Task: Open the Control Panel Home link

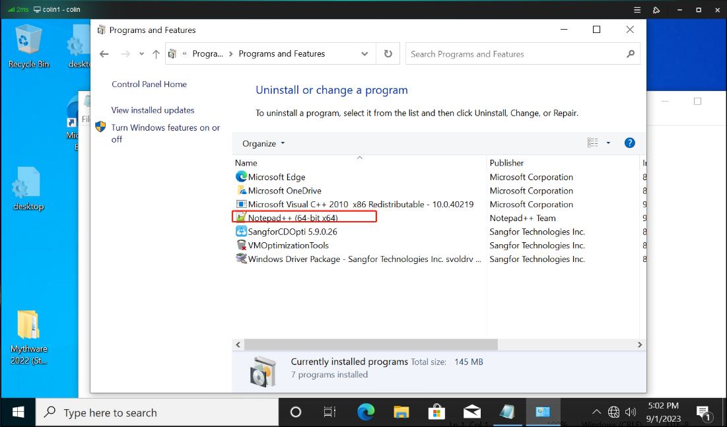Action: tap(149, 84)
